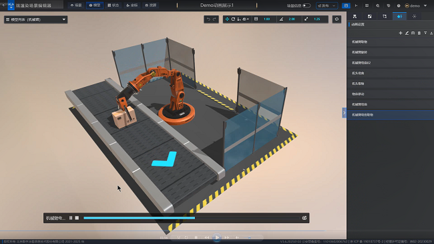The width and height of the screenshot is (434, 244).
Task: Click the shield icon in header
Action: click(x=389, y=5)
